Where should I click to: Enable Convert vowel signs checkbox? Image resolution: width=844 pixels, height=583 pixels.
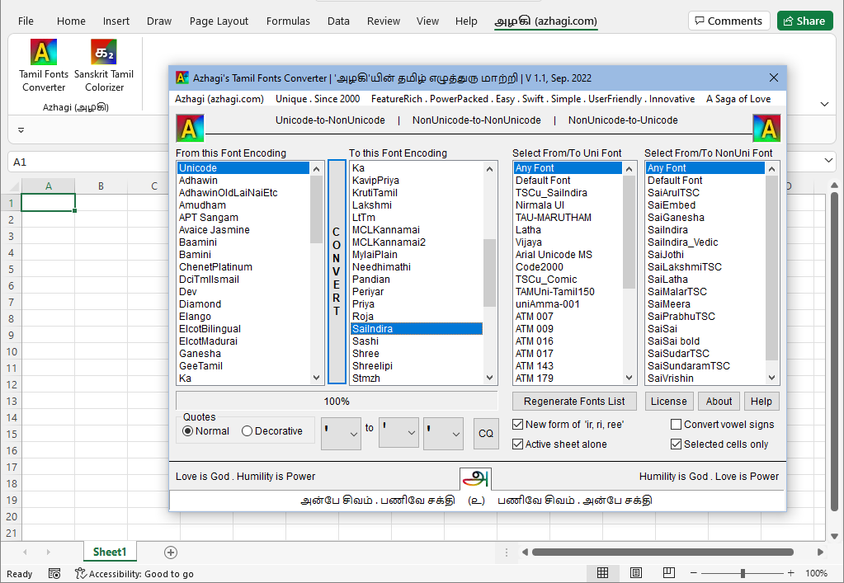(x=676, y=425)
